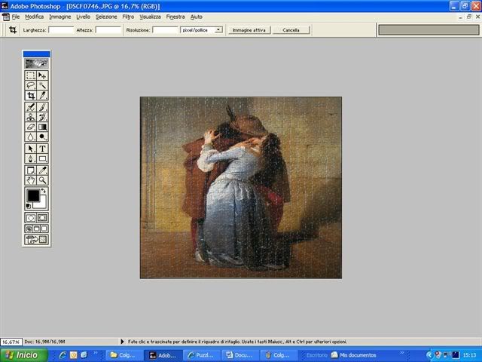Switch to the Docu... taskbar window

point(239,355)
